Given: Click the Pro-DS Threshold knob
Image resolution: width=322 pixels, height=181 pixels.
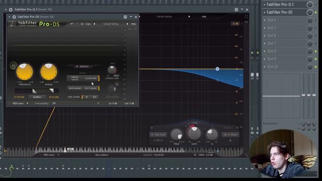Looking at the screenshot, I should [x=25, y=72].
